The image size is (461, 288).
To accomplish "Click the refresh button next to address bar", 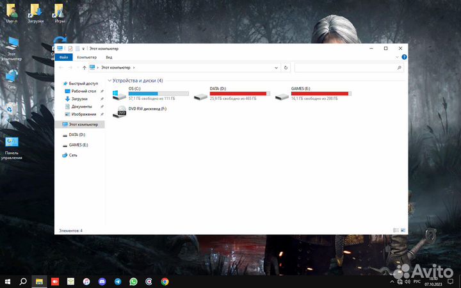I will coord(286,67).
